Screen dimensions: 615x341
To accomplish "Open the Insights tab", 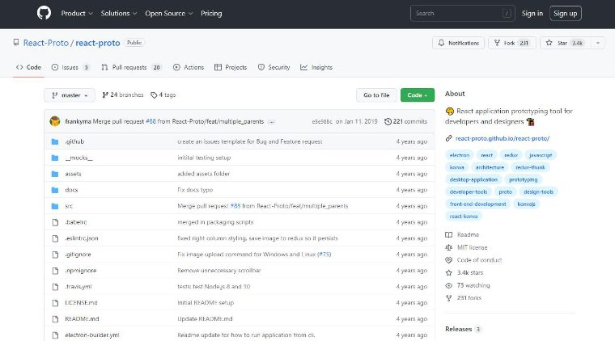I will (316, 67).
